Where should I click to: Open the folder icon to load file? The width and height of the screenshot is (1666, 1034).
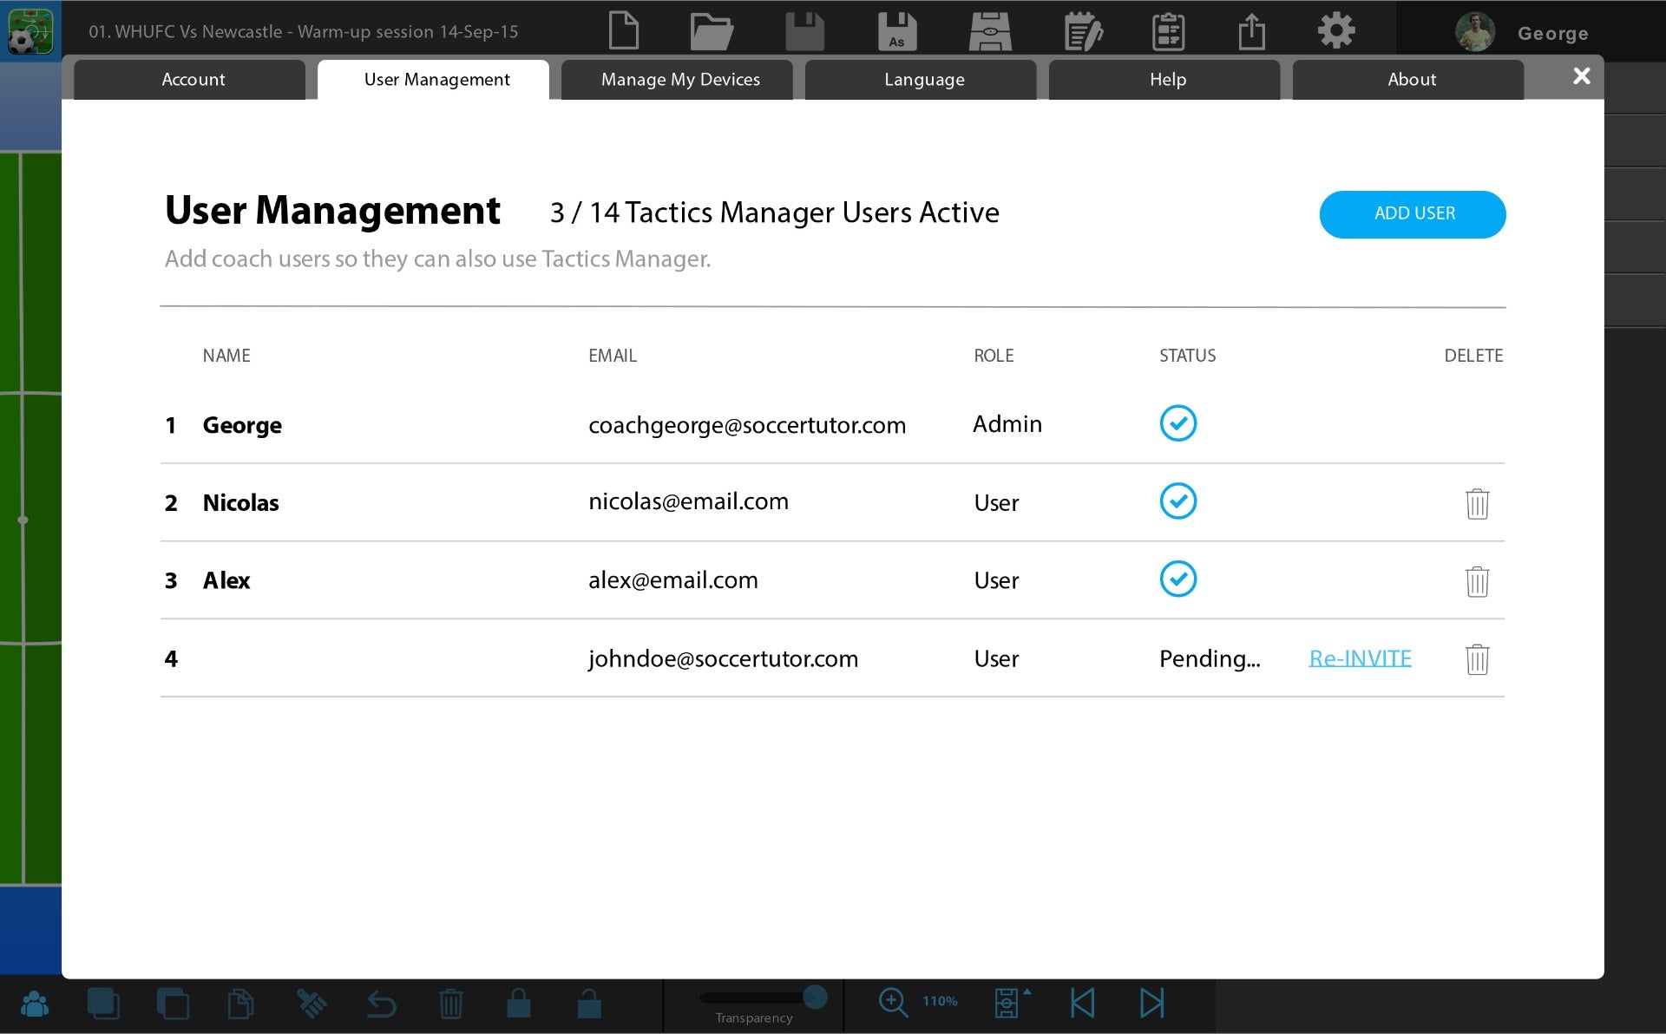point(712,31)
